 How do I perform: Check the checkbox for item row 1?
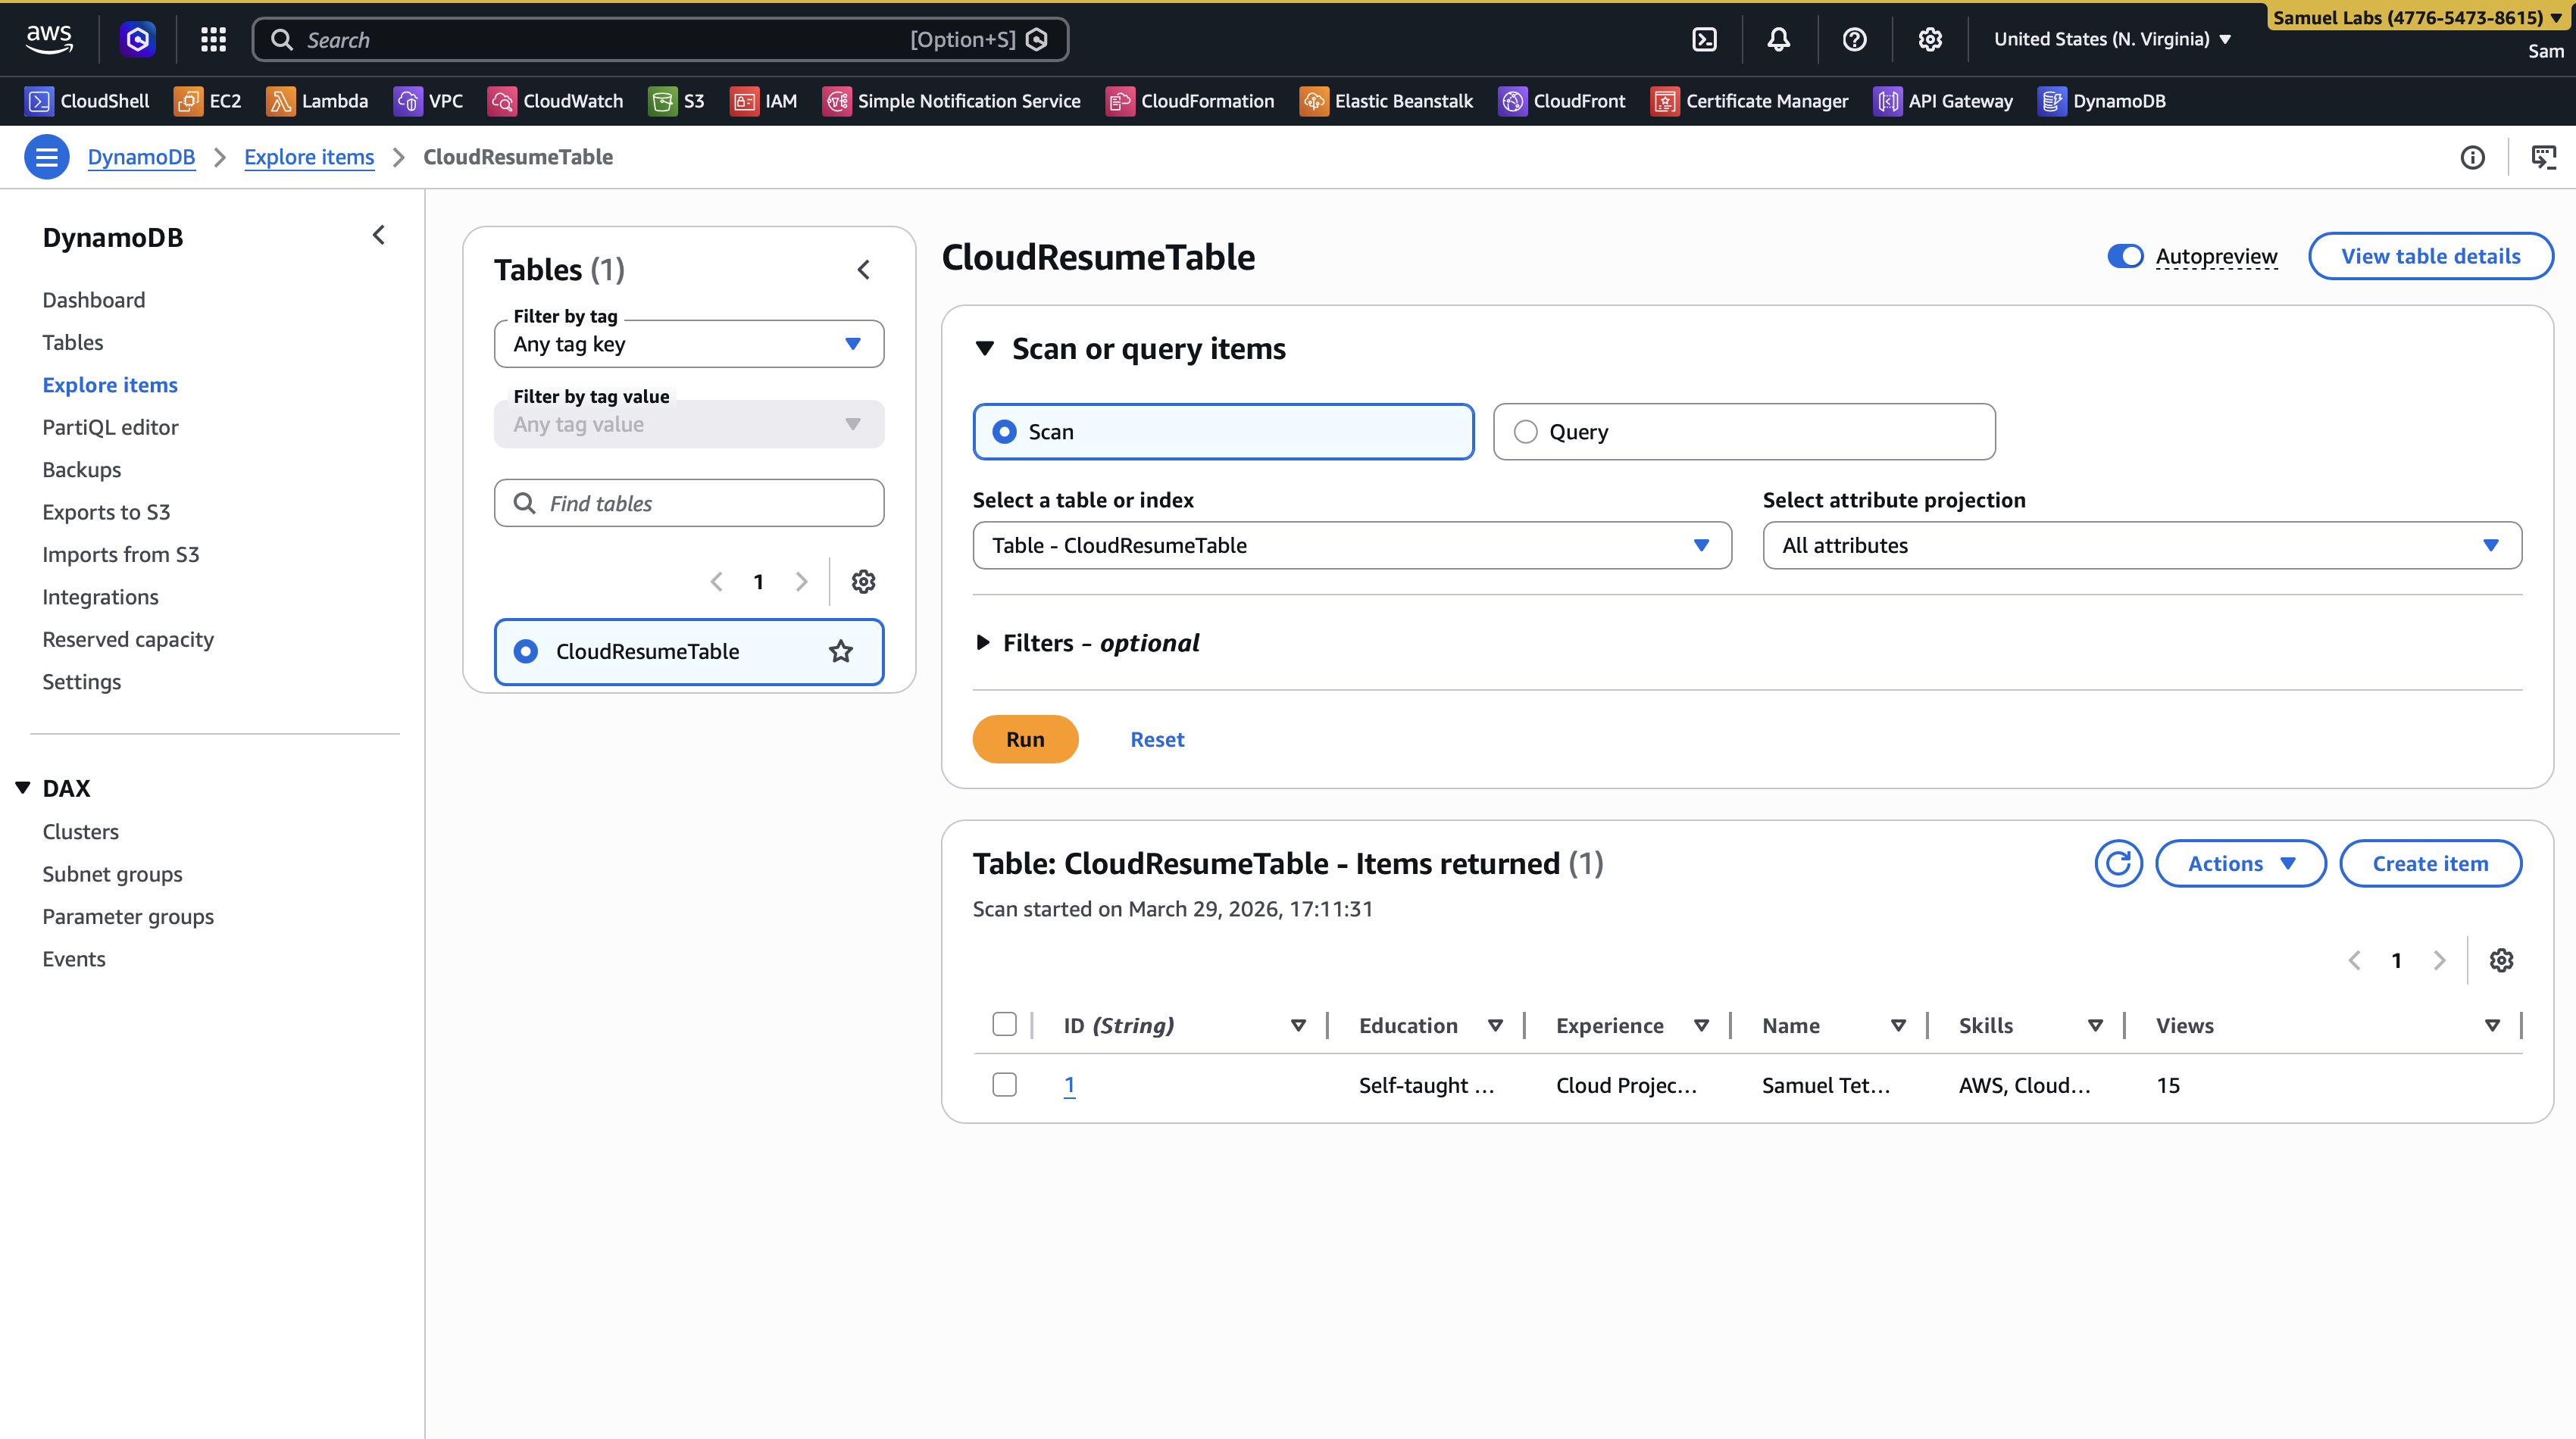tap(1004, 1085)
